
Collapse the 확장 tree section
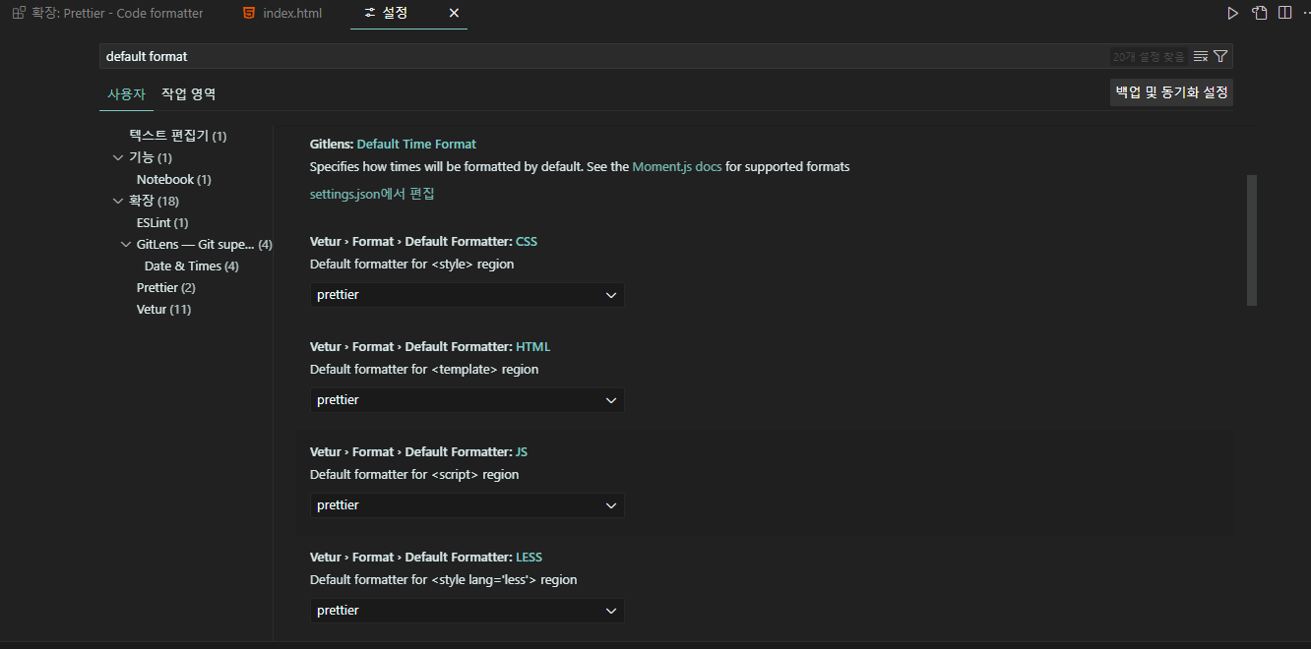pos(119,201)
